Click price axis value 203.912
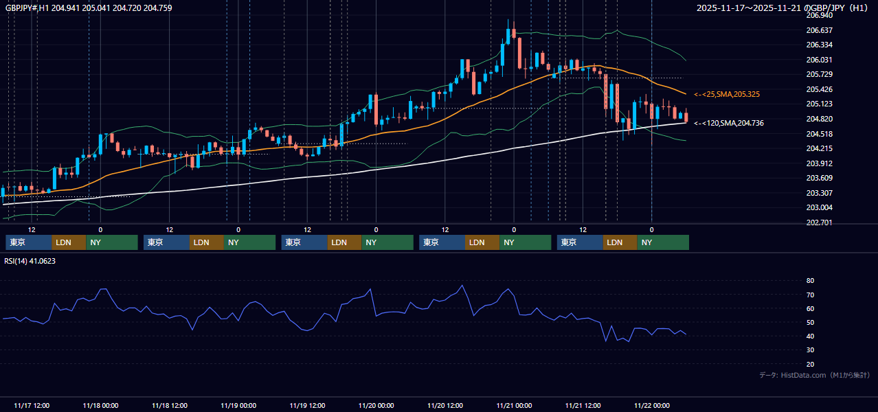Image resolution: width=878 pixels, height=412 pixels. click(x=819, y=163)
